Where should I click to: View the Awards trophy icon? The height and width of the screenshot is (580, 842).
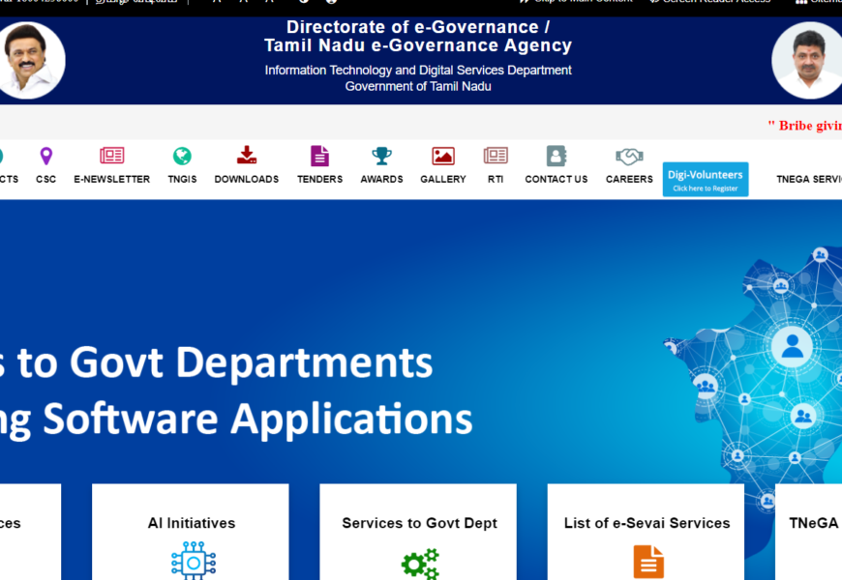[381, 157]
